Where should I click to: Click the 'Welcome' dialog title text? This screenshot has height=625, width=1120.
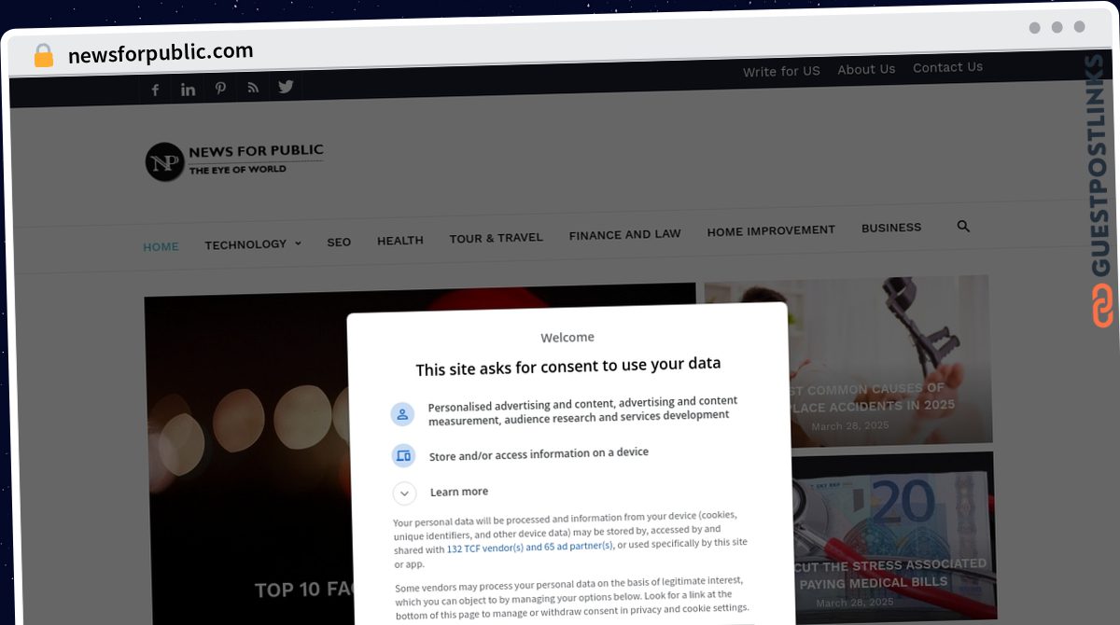[x=567, y=337]
